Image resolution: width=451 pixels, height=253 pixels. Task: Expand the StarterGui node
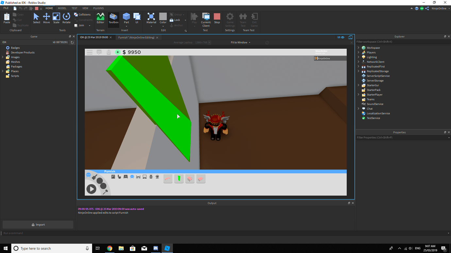point(359,85)
